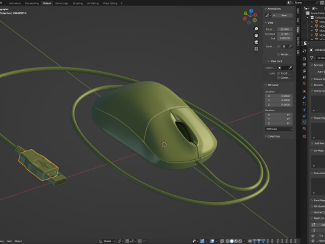
Task: Toggle proportional editing in the viewport header
Action: click(x=140, y=241)
